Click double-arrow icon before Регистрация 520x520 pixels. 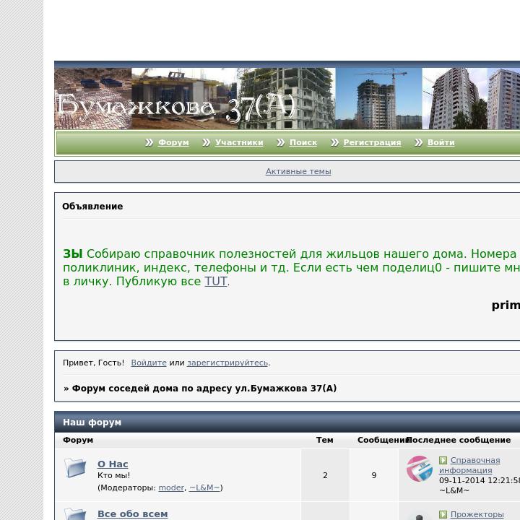[334, 142]
